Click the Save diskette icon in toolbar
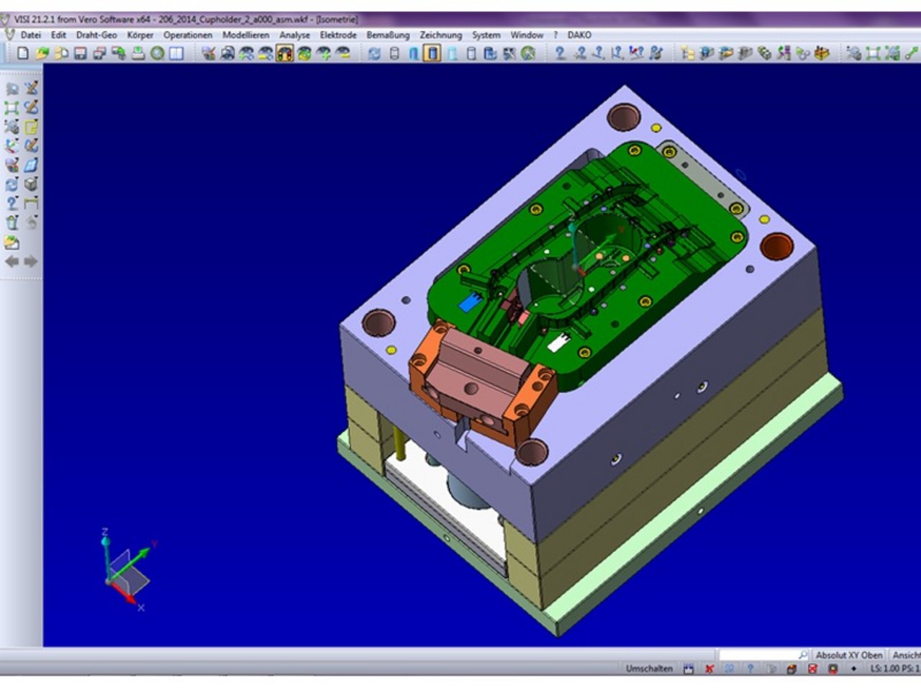This screenshot has height=691, width=921. [x=80, y=53]
